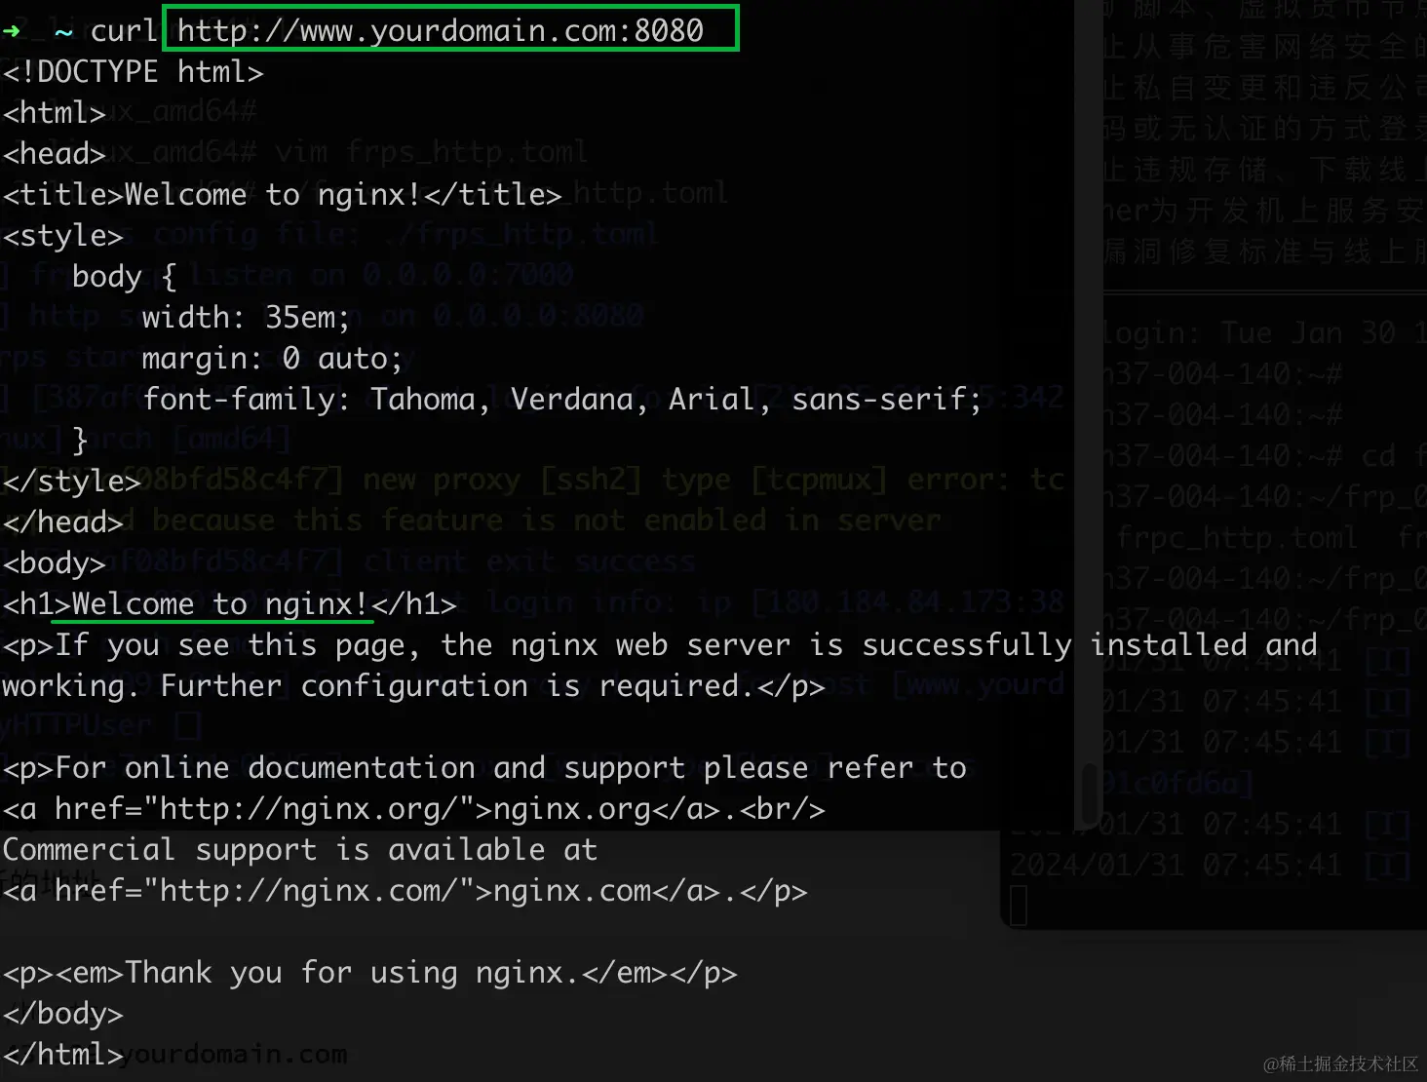Click the font-family Tahoma, Verdana line
The height and width of the screenshot is (1082, 1427).
coord(561,400)
